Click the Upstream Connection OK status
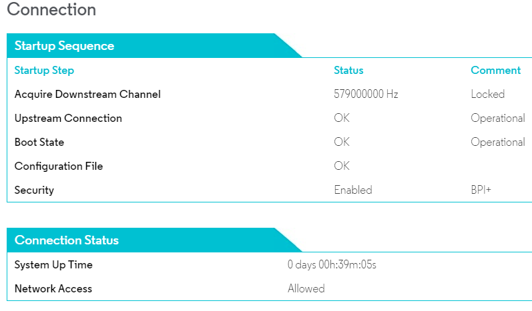The image size is (532, 311). (x=342, y=119)
